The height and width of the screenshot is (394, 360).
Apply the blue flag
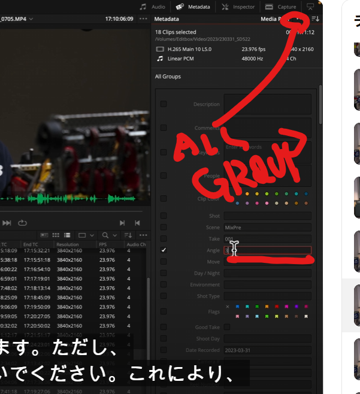[237, 307]
